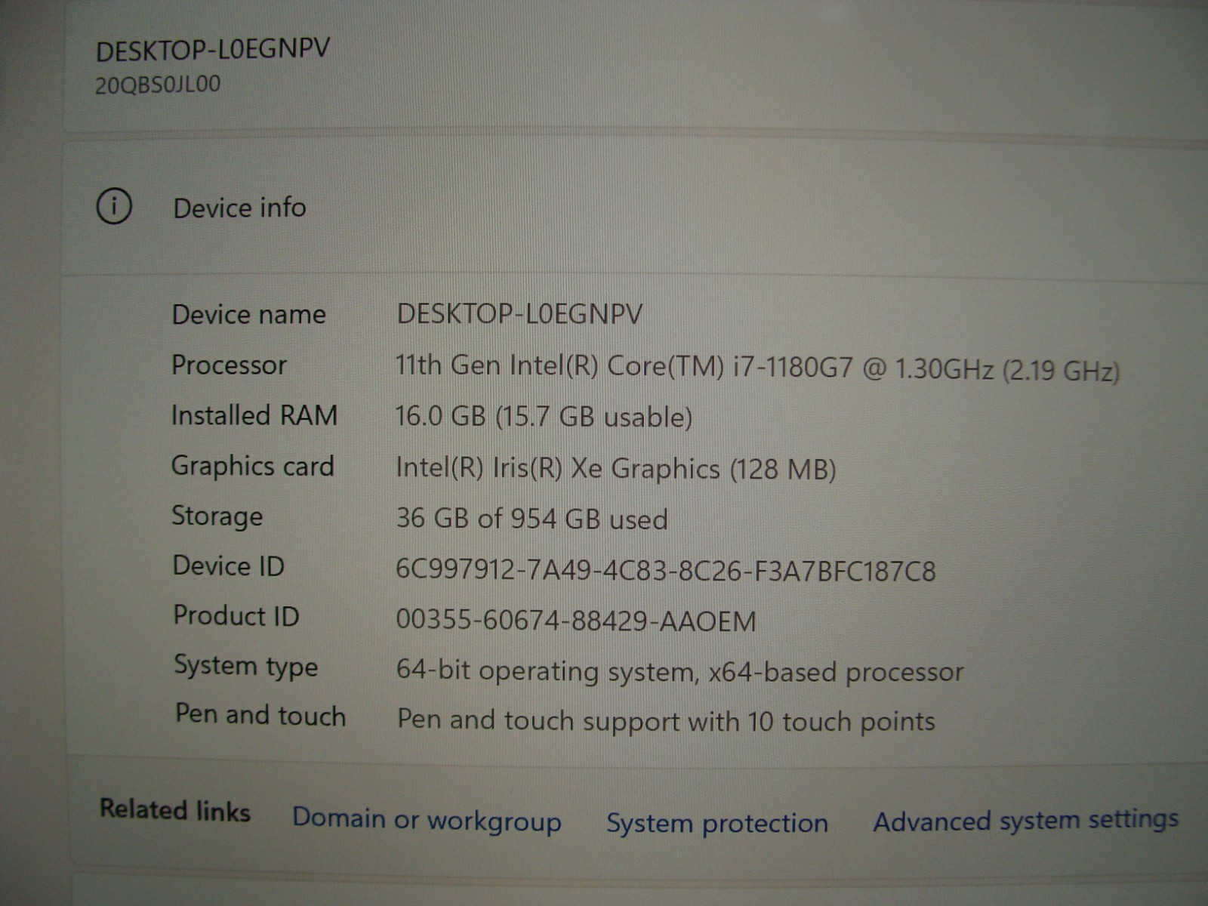Click the Device ID label
This screenshot has width=1208, height=906.
tap(229, 565)
